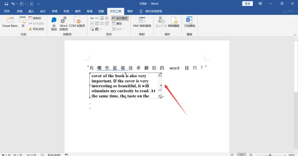Viewport: 298px width, 156px height.
Task: Click the text box scrollbar down arrow
Action: pyautogui.click(x=160, y=96)
